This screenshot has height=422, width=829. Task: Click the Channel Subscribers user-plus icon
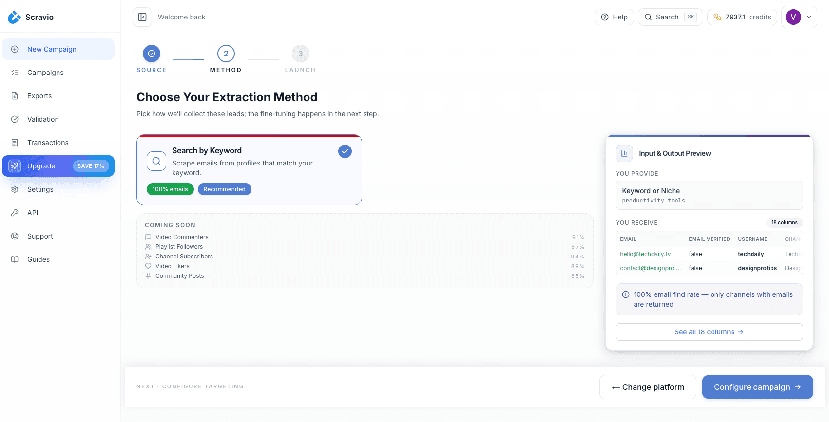[x=148, y=257]
